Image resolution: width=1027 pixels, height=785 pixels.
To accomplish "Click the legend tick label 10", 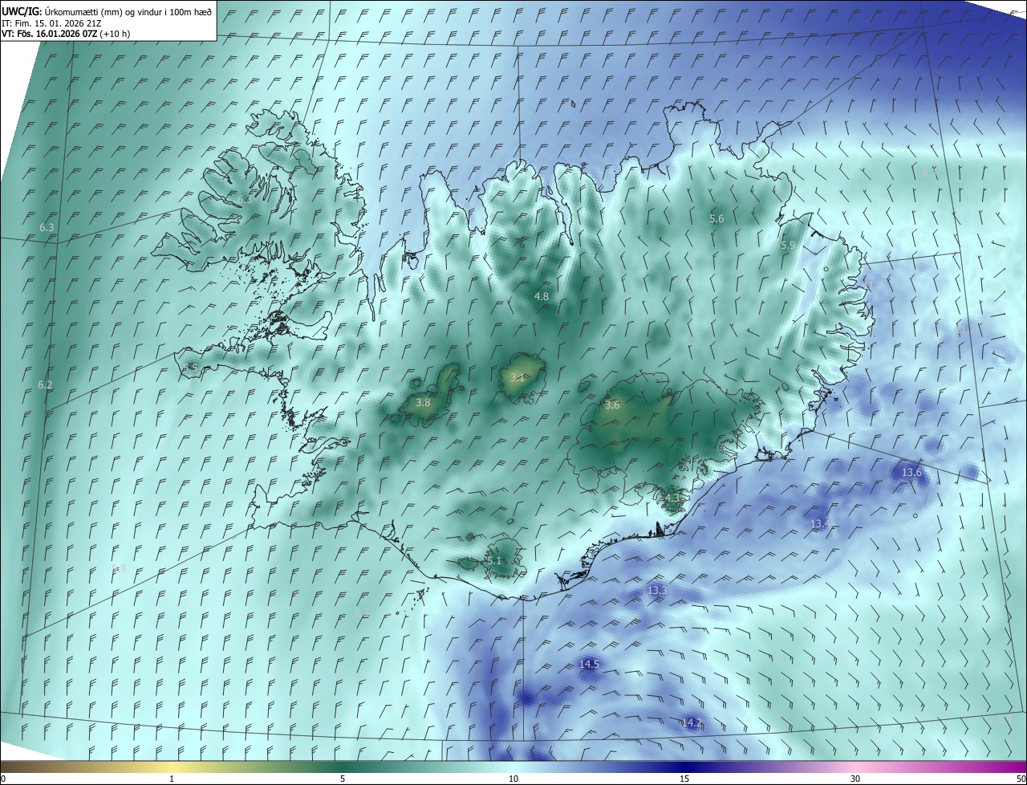I will click(x=513, y=779).
